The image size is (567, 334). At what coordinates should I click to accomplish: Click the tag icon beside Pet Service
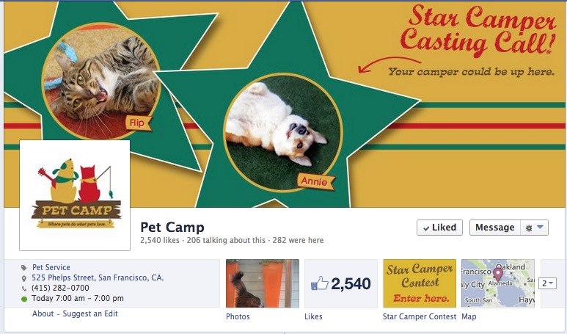24,268
